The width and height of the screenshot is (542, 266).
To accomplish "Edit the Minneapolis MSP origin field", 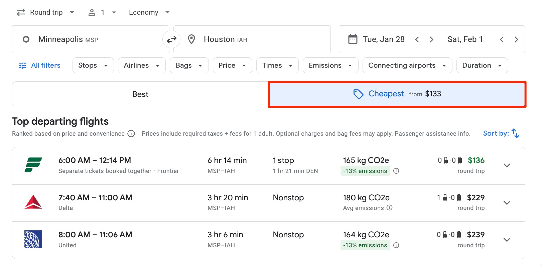I will [91, 39].
